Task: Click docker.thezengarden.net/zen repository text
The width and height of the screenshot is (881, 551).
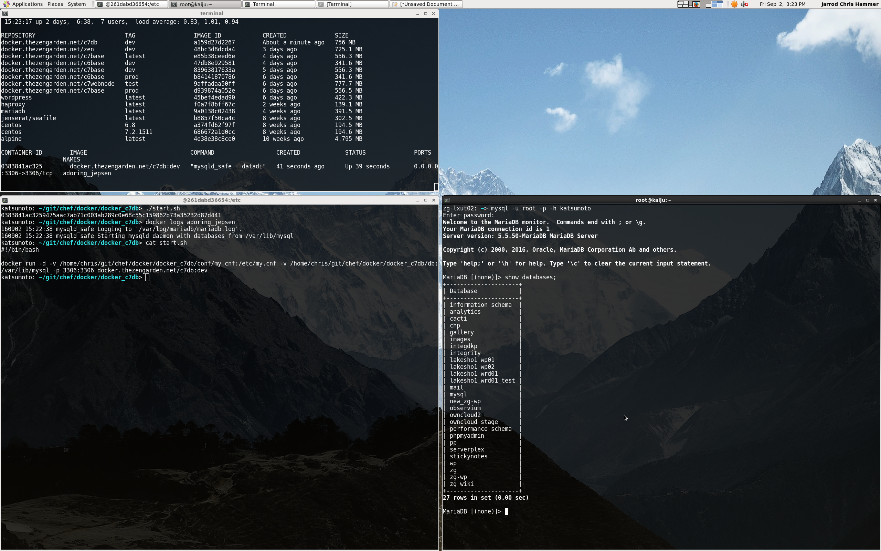Action: point(47,49)
